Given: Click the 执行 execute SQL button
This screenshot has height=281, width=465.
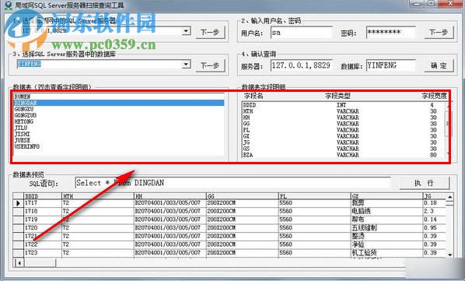Looking at the screenshot, I should pos(424,183).
